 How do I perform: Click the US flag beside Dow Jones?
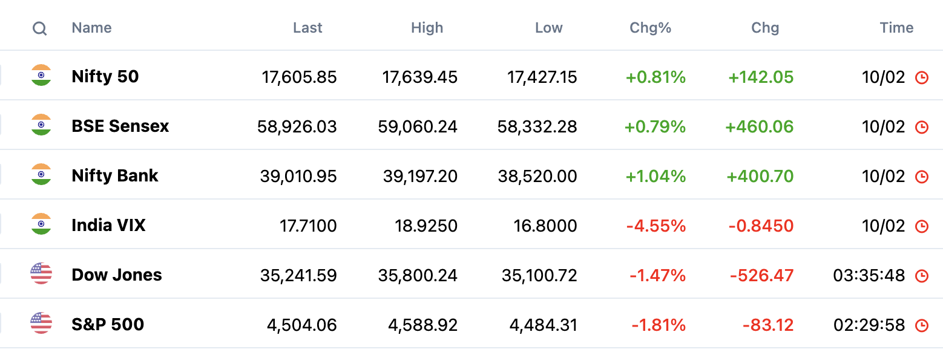click(x=41, y=273)
